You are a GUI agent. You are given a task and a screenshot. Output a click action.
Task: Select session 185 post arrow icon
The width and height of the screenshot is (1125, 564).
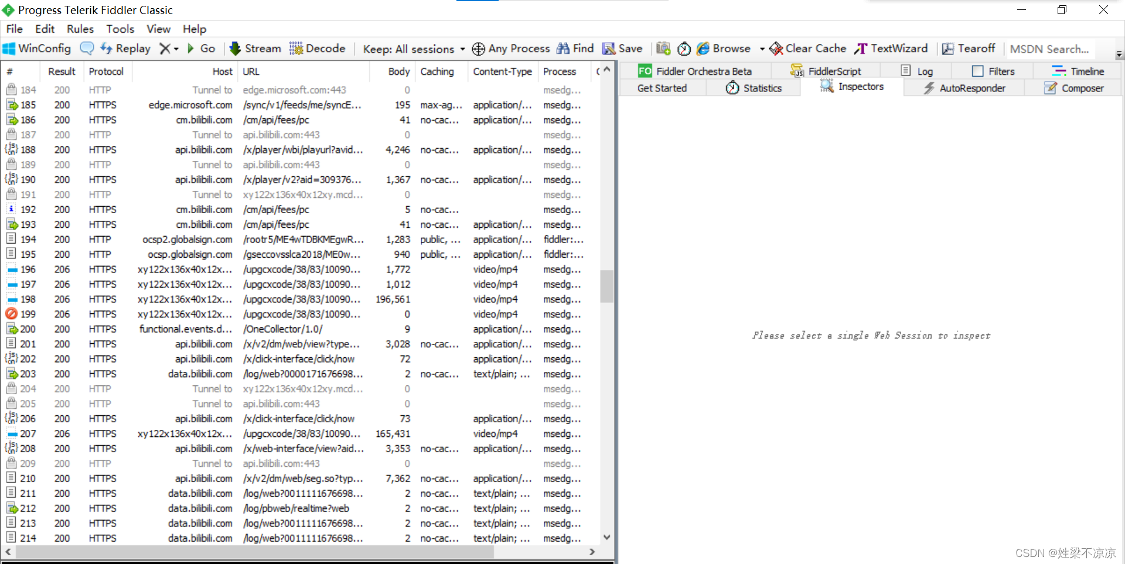click(11, 105)
